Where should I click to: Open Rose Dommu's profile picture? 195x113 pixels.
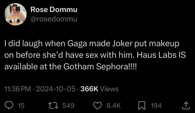point(16,14)
